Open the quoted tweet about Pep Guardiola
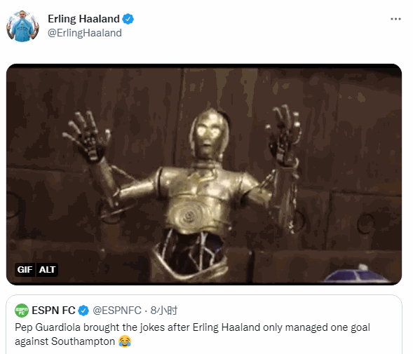This screenshot has height=354, width=413. point(204,325)
